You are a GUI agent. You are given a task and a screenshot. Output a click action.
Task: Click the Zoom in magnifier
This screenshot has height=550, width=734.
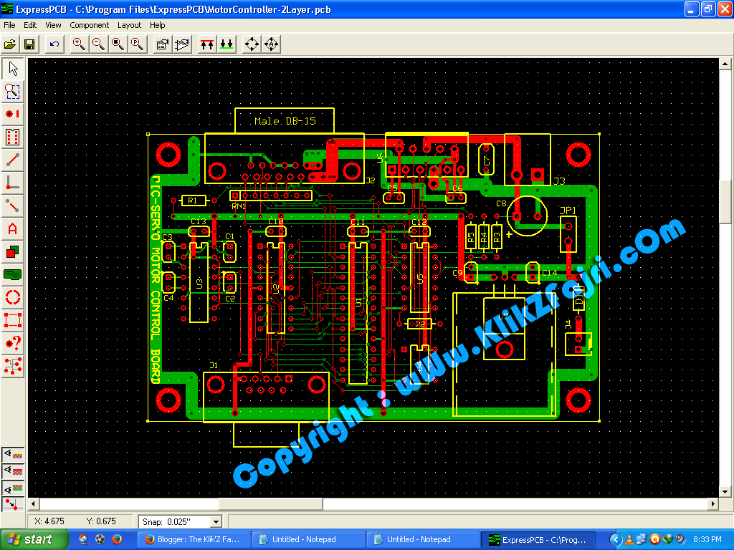(x=79, y=44)
